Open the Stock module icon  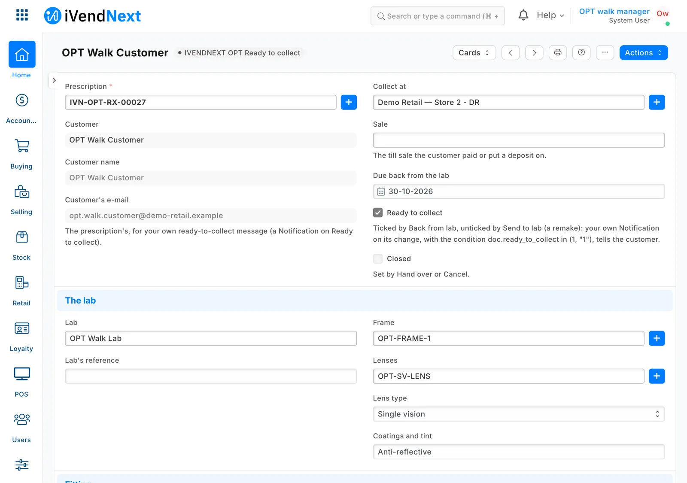[22, 237]
